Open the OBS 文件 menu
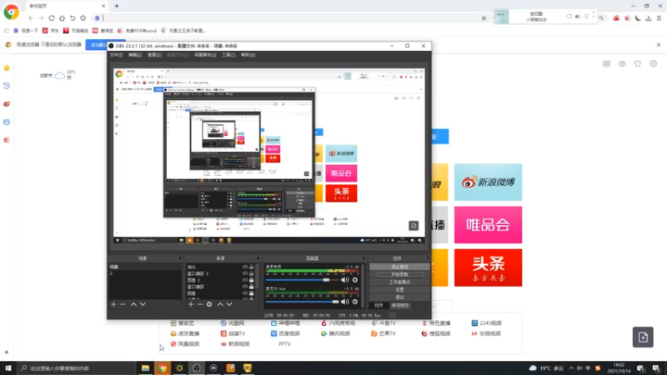The width and height of the screenshot is (667, 375). point(116,55)
